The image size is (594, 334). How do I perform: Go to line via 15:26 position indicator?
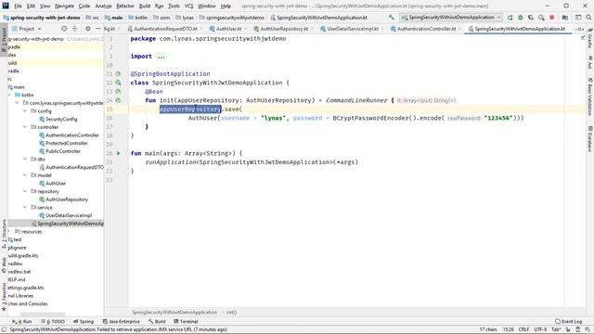click(x=508, y=329)
